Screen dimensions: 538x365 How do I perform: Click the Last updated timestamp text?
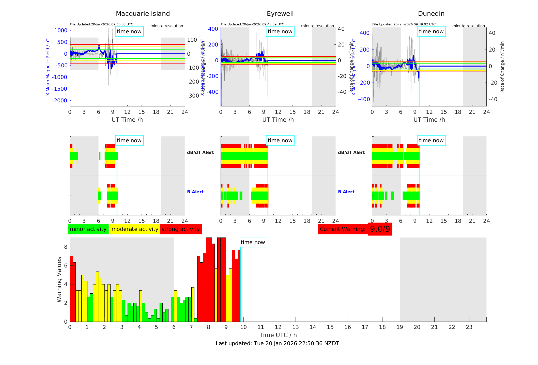coord(277,343)
